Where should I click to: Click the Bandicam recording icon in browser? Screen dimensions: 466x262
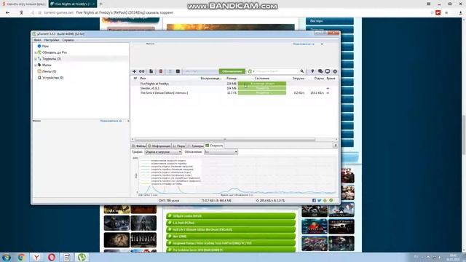[x=438, y=12]
